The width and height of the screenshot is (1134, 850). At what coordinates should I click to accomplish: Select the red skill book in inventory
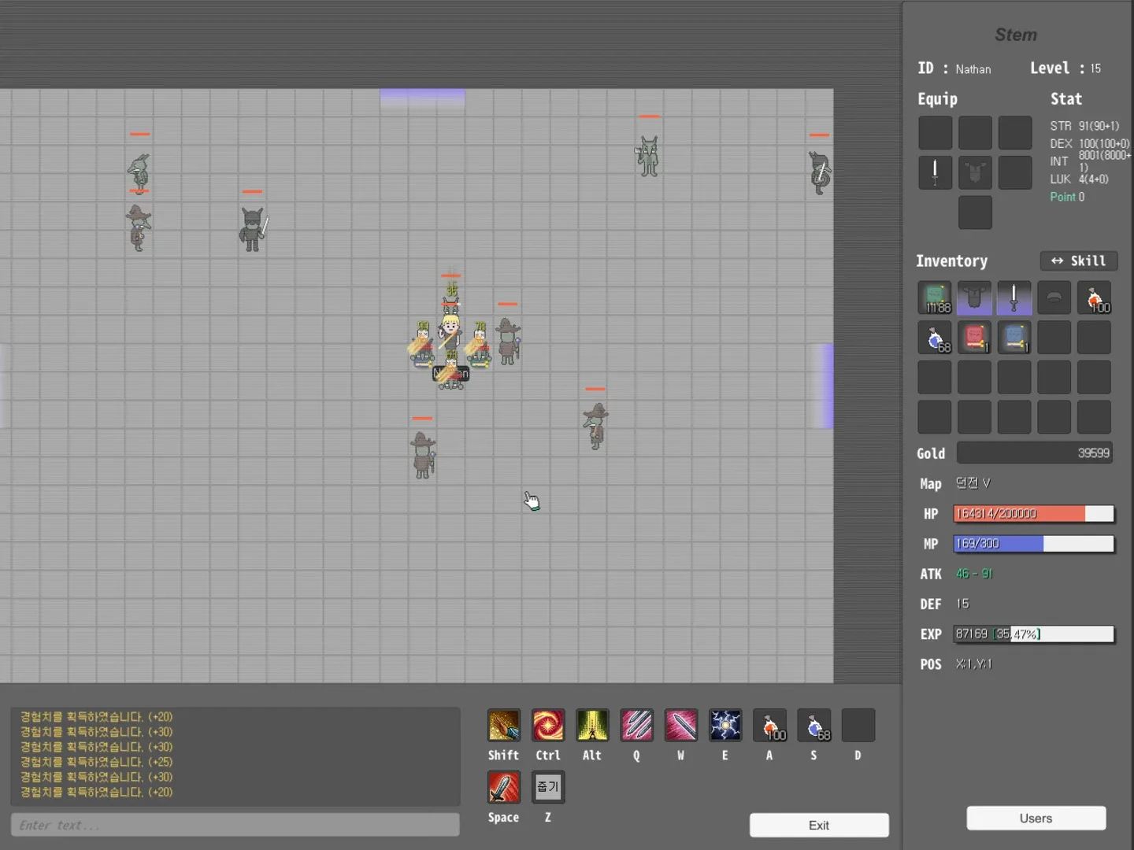point(975,337)
